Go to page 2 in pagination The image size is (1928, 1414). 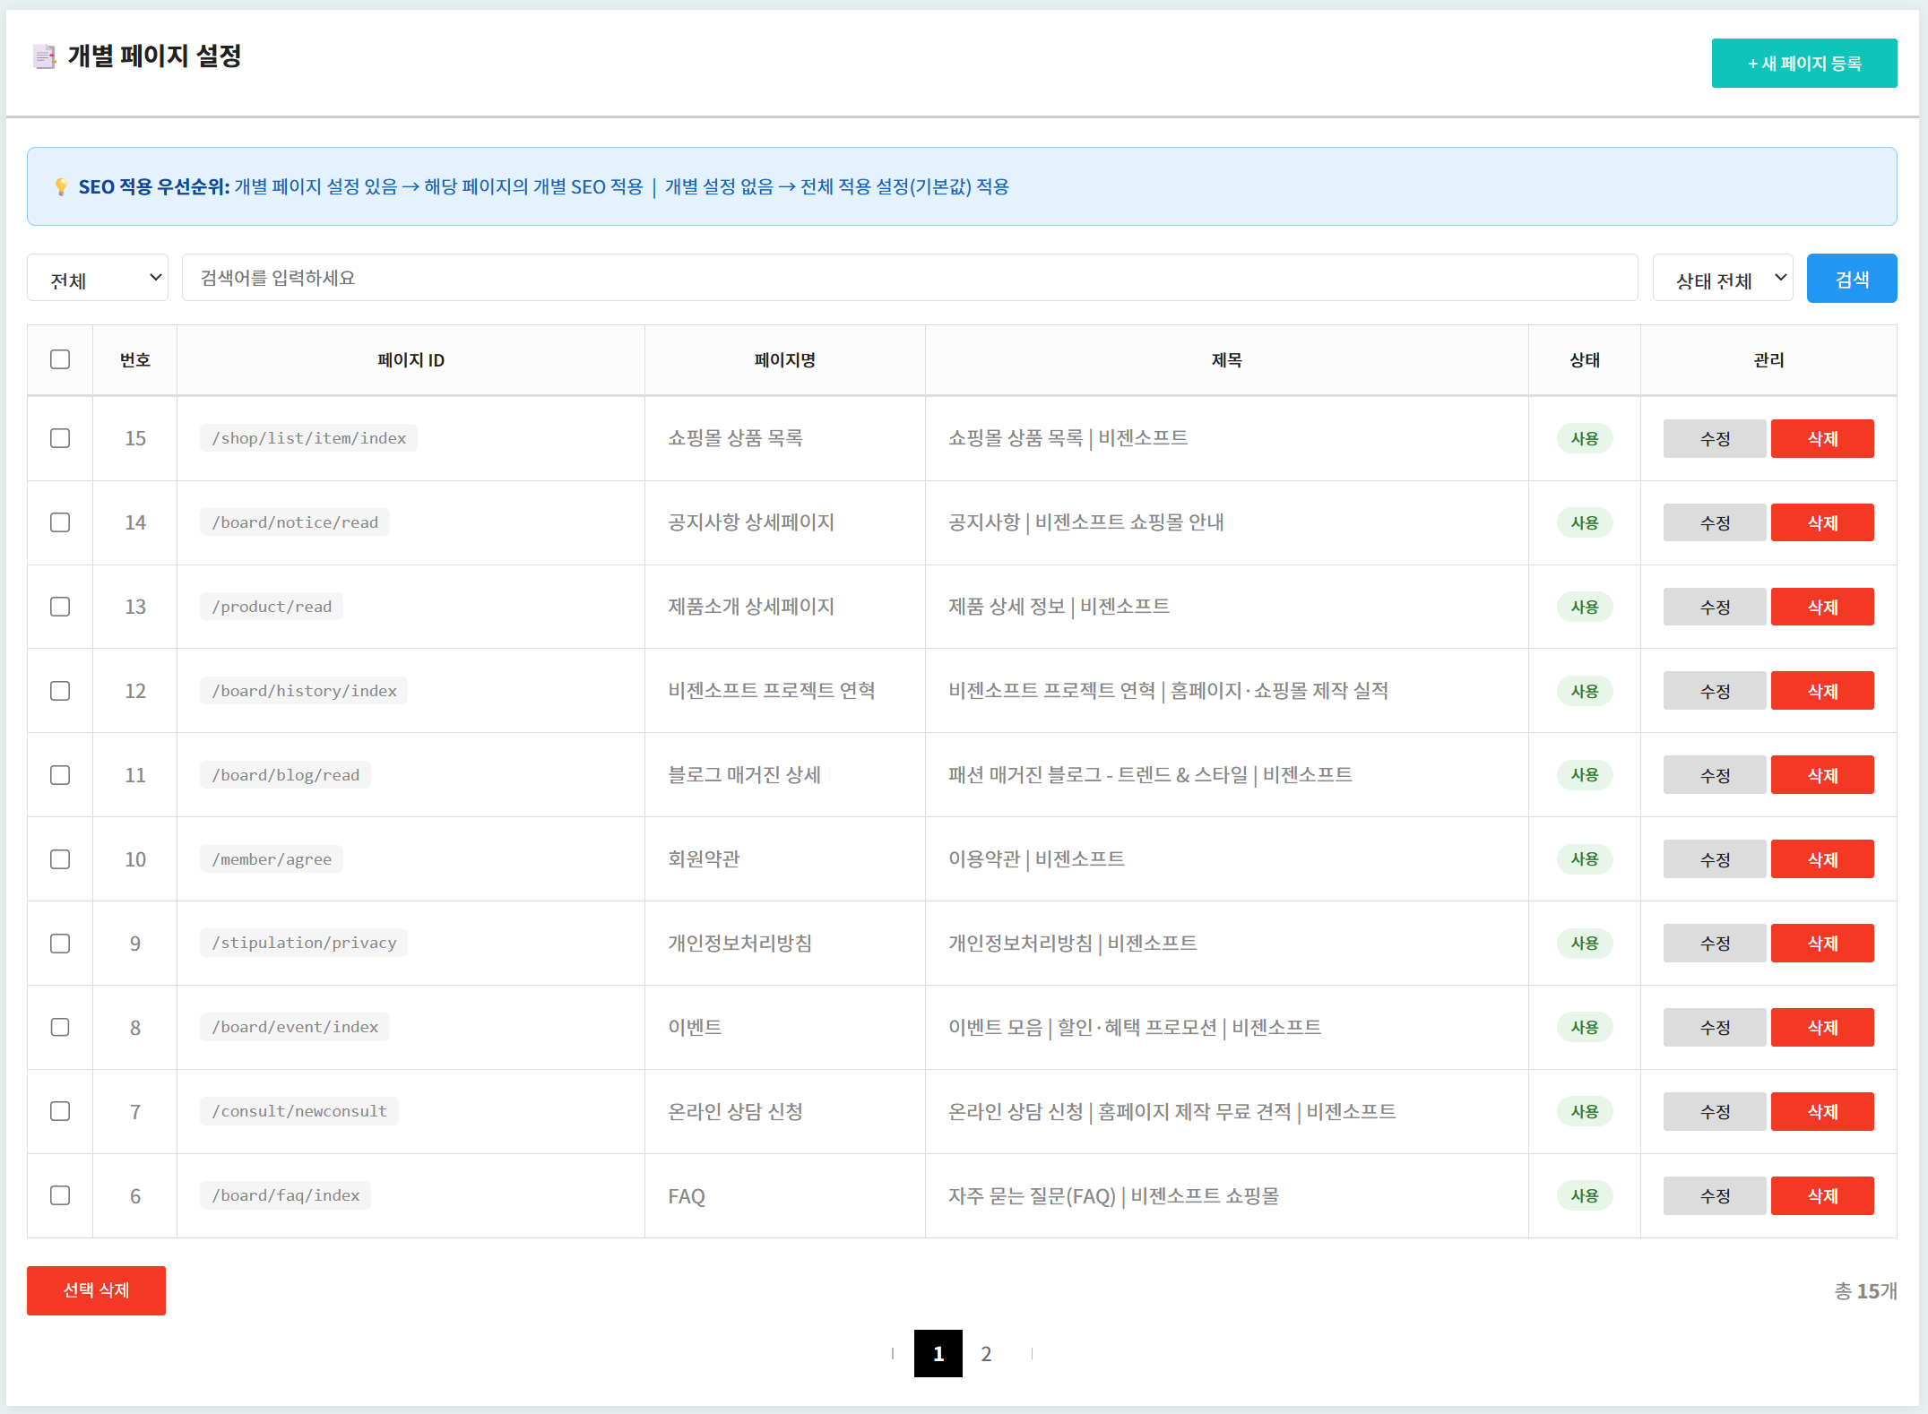(x=986, y=1353)
